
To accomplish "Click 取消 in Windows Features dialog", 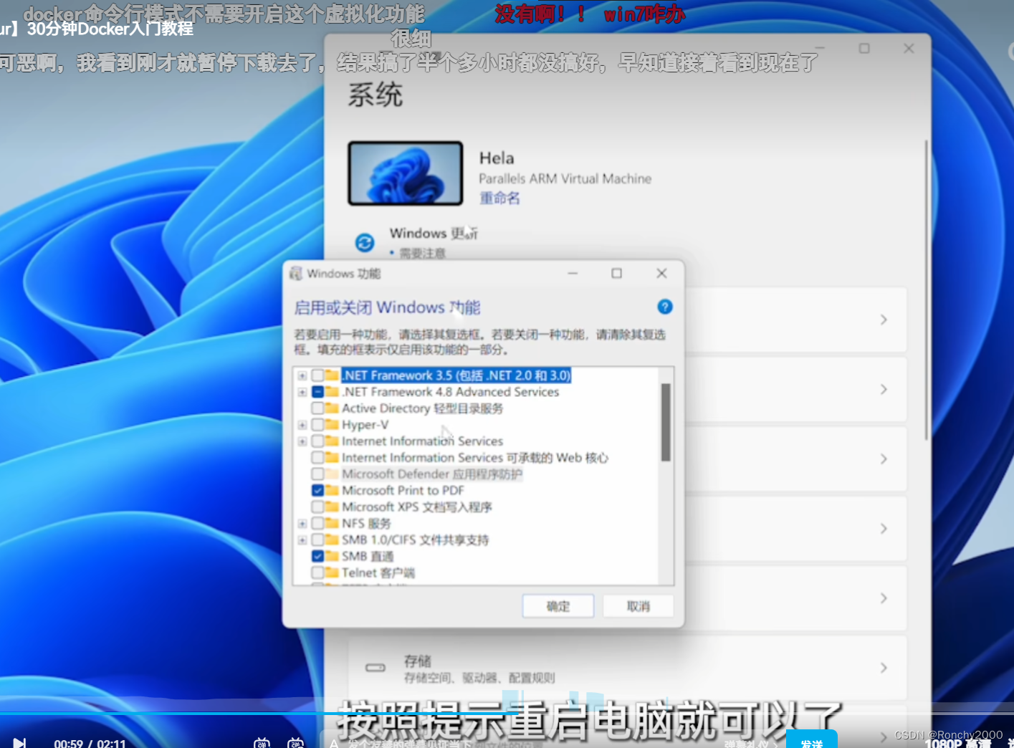I will (638, 606).
